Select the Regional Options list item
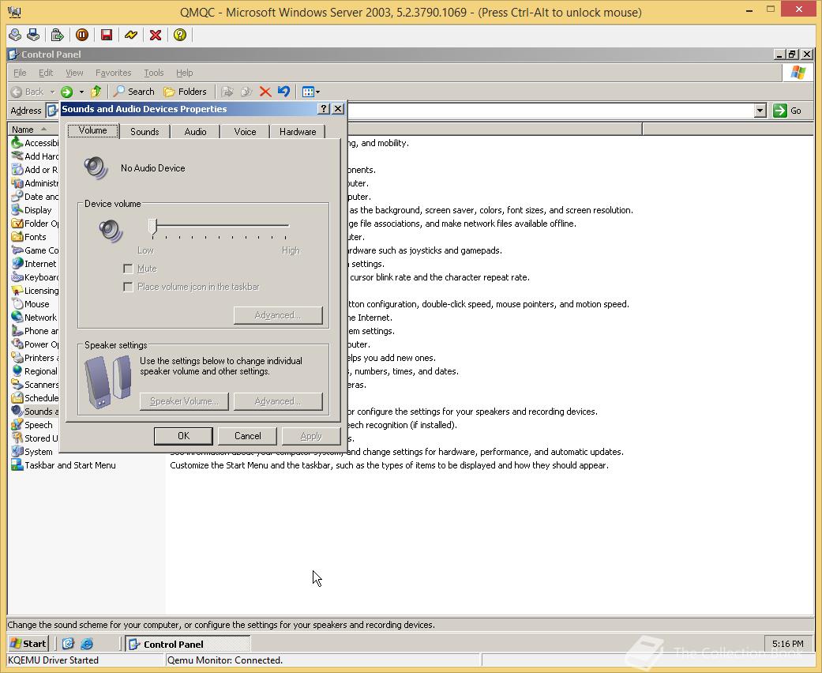 [x=35, y=371]
